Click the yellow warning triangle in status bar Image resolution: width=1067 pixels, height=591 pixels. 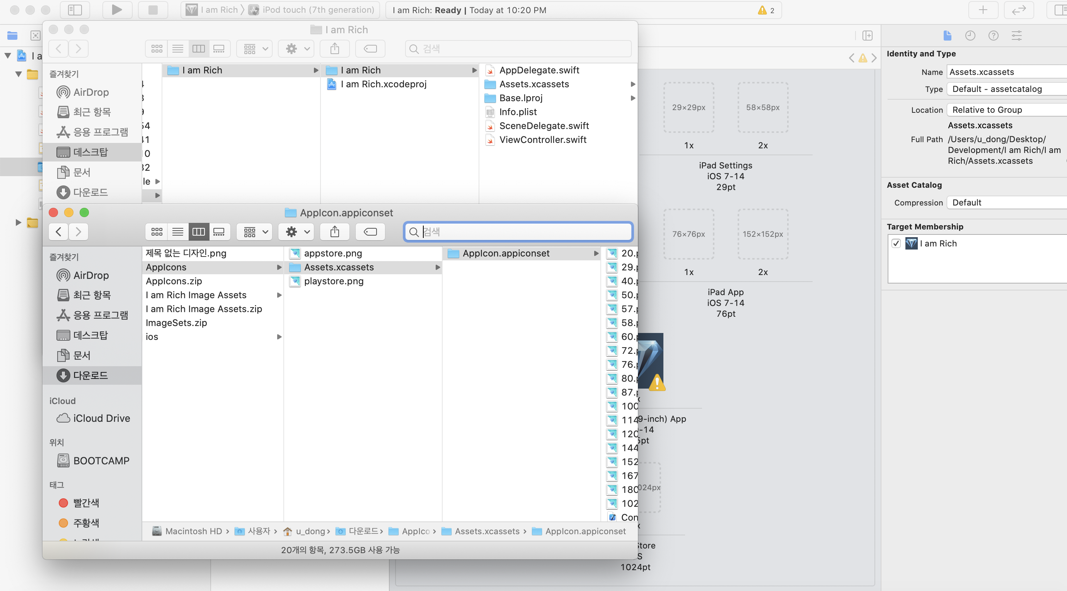click(762, 10)
